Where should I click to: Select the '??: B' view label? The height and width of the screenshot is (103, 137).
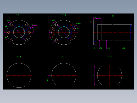click(x=63, y=57)
